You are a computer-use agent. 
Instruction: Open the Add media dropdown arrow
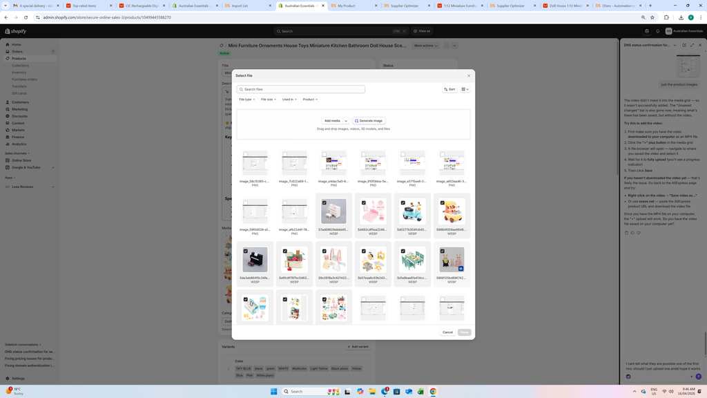pyautogui.click(x=346, y=121)
